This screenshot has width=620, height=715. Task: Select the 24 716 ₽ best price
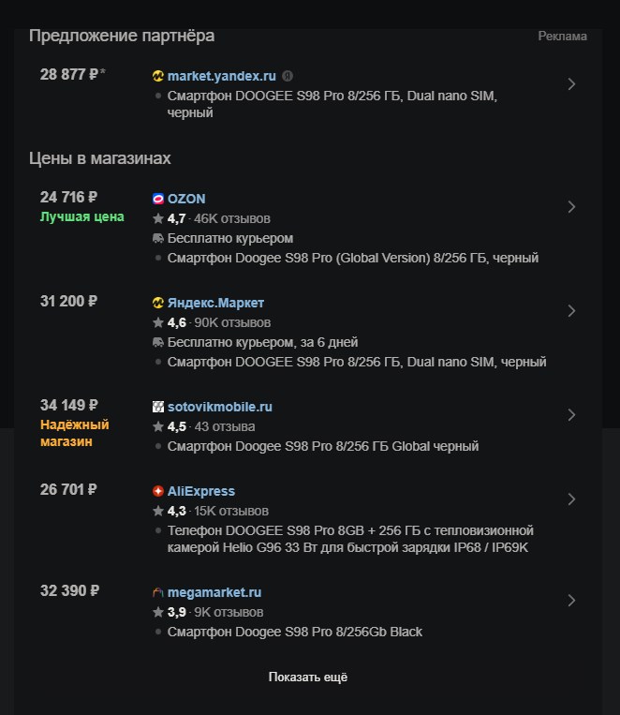pos(69,197)
